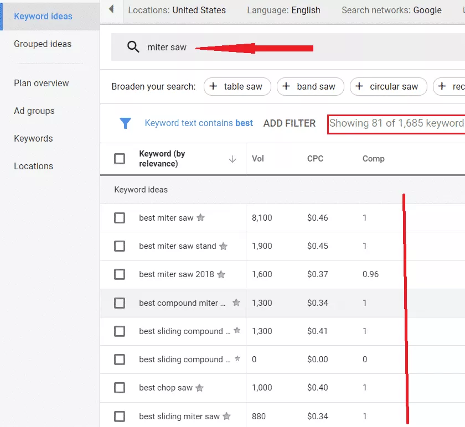465x427 pixels.
Task: Edit the Keyword text contains best filter
Action: coord(199,123)
